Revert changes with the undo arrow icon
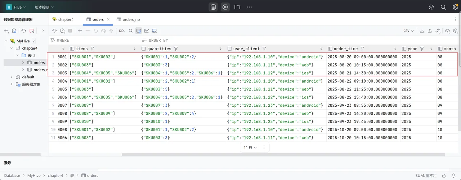Viewport: 461px width, 180px height. [x=96, y=31]
